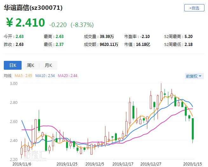
Task: Click the y-axis label 2.60
Action: pyautogui.click(x=14, y=121)
